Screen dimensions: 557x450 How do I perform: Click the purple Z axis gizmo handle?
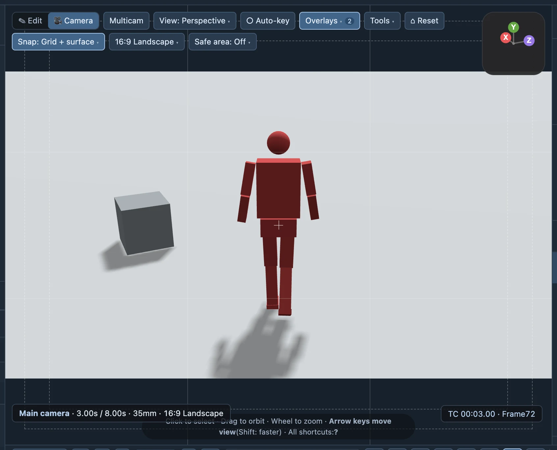point(529,41)
